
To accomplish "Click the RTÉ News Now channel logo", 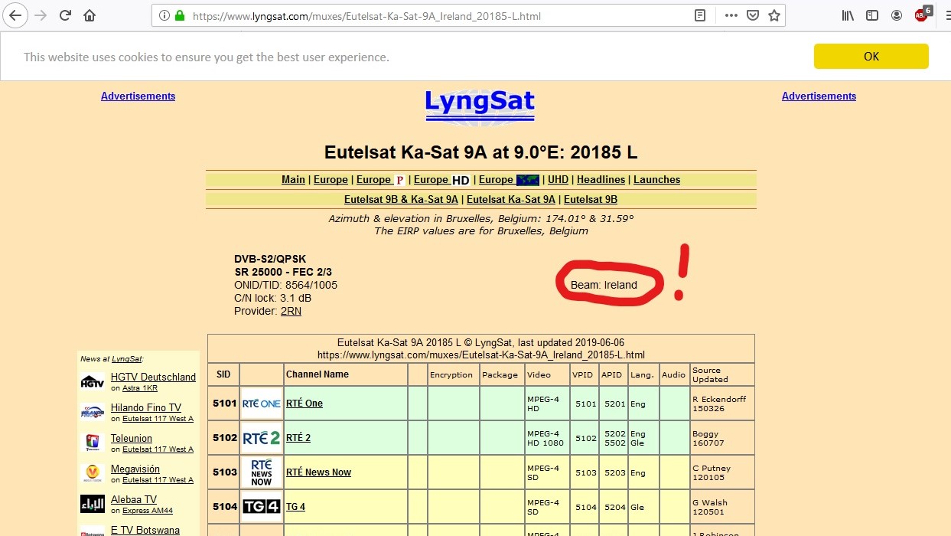I will click(261, 472).
